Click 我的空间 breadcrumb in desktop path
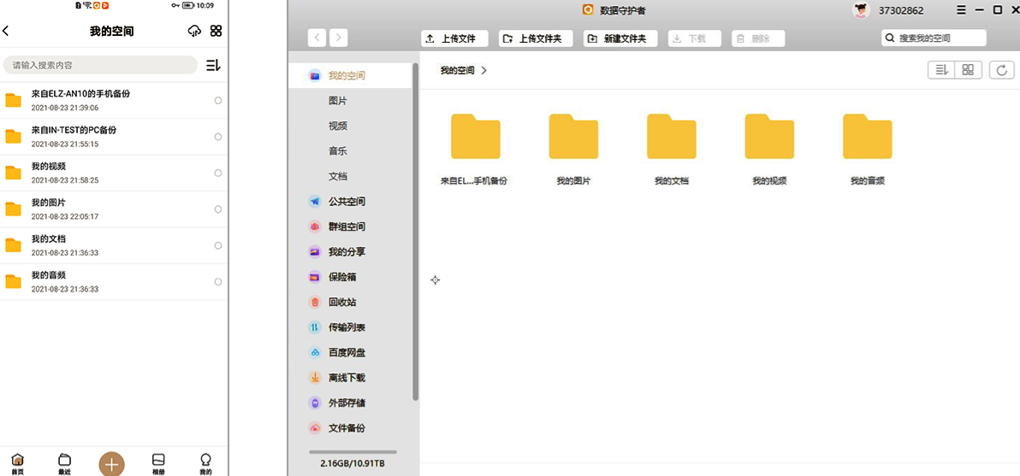 tap(457, 70)
